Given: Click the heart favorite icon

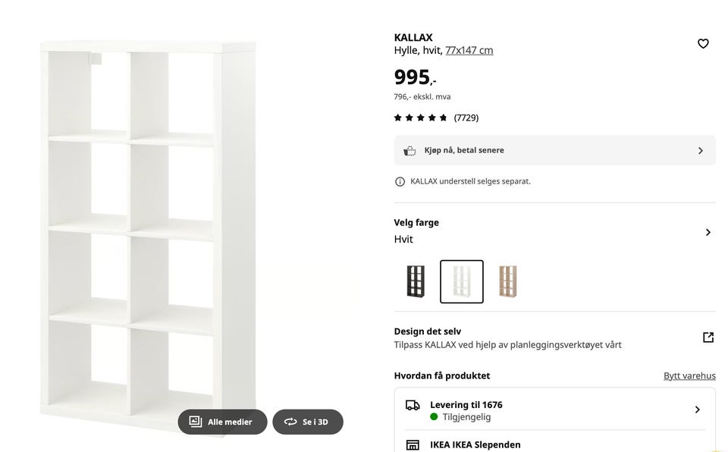Looking at the screenshot, I should coord(703,44).
